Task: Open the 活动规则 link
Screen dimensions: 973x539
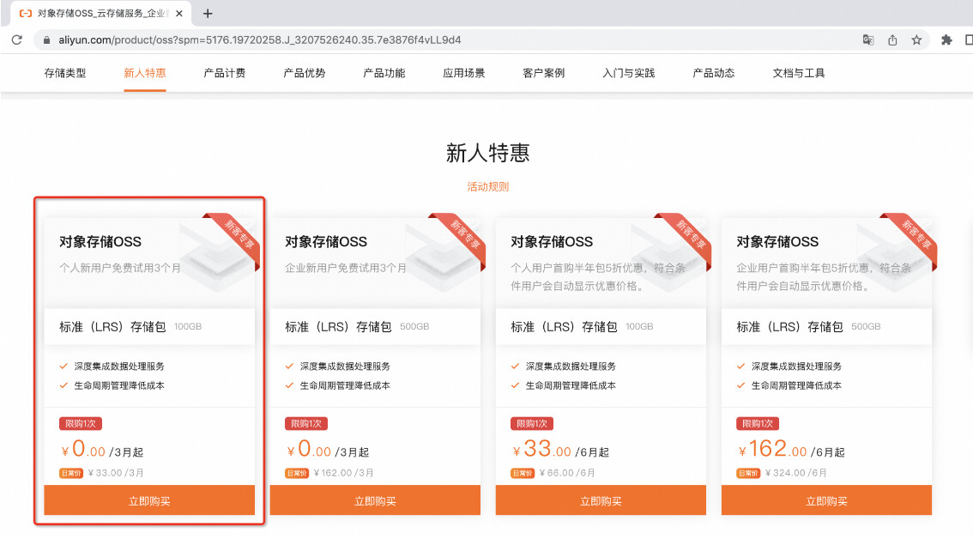Action: pos(487,186)
